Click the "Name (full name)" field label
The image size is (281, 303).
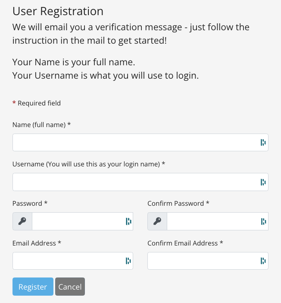click(x=39, y=124)
